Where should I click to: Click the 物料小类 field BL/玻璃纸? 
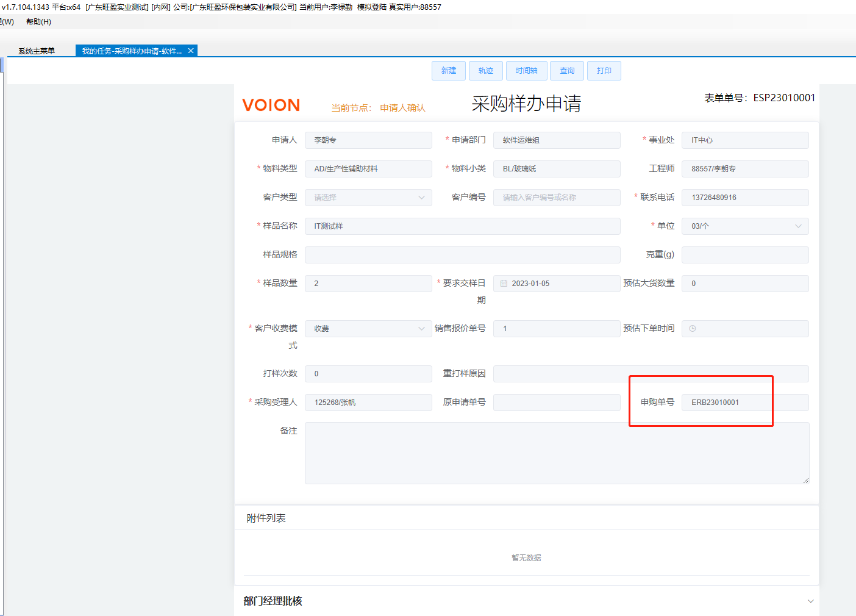(x=557, y=169)
